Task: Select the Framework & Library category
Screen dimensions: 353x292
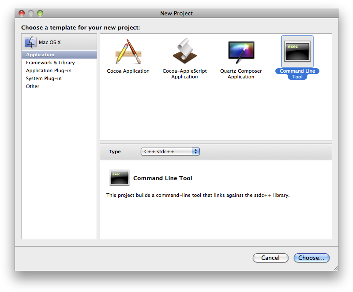Action: [x=59, y=63]
